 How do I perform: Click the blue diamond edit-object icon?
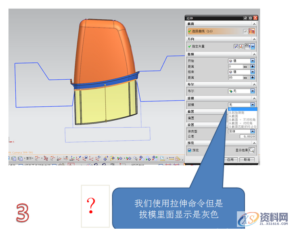[105, 159]
